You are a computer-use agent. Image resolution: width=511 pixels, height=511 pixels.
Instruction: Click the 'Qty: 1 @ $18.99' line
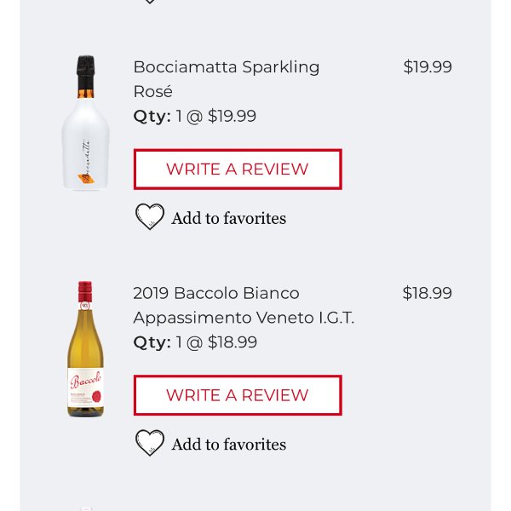click(x=195, y=342)
